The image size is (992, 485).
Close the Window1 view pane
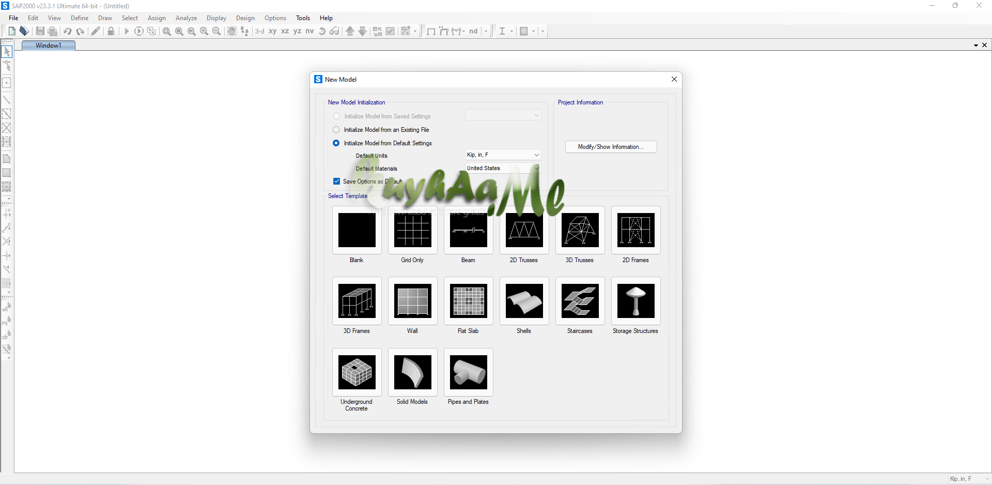(984, 46)
